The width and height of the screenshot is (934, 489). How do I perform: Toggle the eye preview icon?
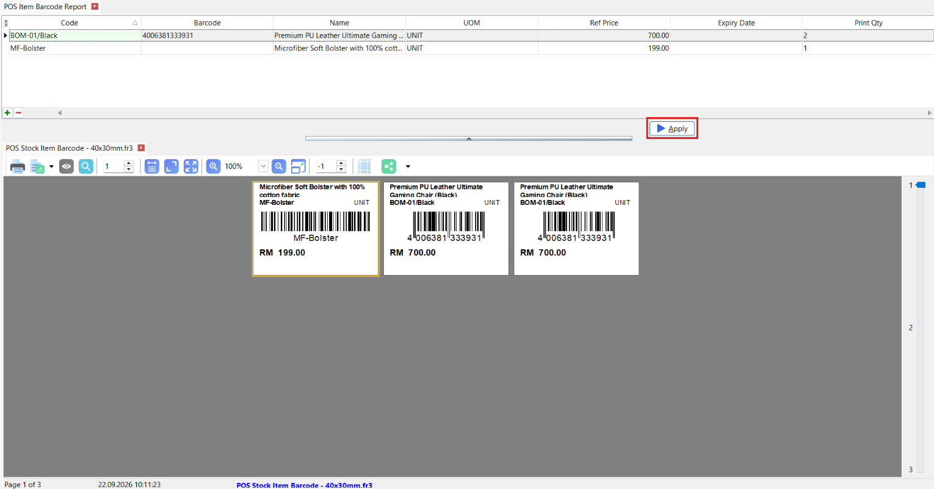tap(67, 166)
